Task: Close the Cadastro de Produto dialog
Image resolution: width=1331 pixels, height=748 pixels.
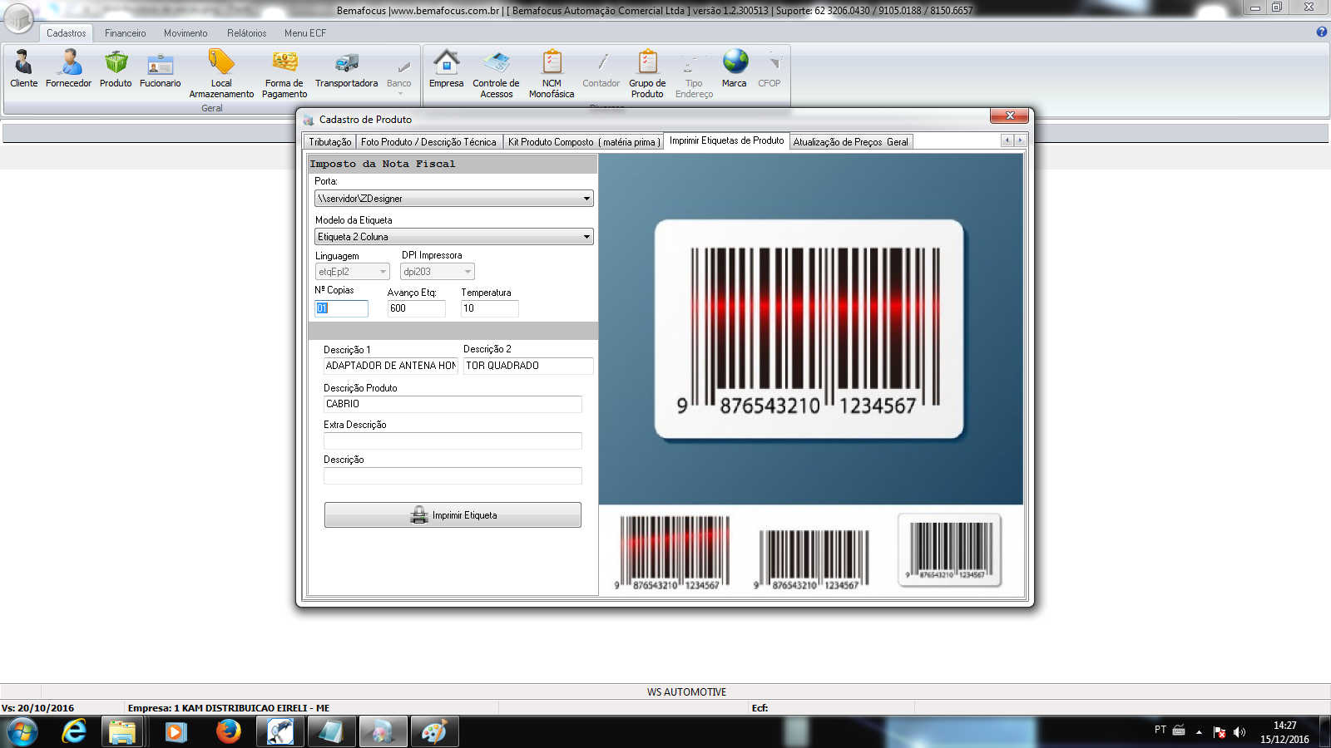Action: tap(1009, 116)
